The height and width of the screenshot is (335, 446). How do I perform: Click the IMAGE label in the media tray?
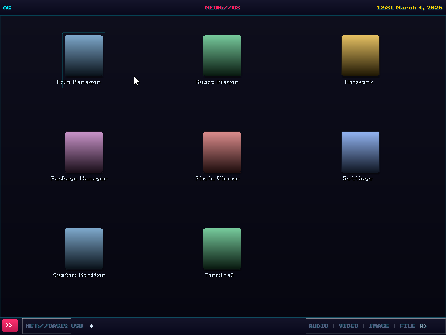tap(379, 326)
